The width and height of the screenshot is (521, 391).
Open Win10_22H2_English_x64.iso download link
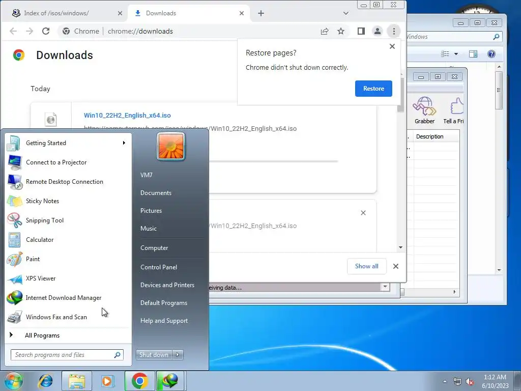click(127, 116)
